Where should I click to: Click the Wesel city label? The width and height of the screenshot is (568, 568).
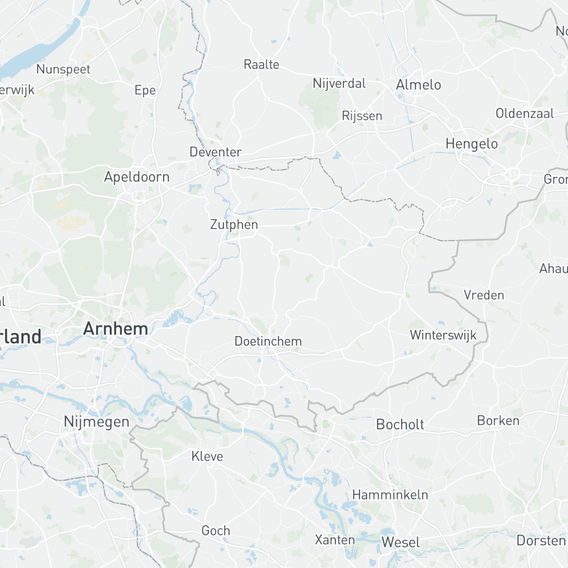tap(400, 542)
